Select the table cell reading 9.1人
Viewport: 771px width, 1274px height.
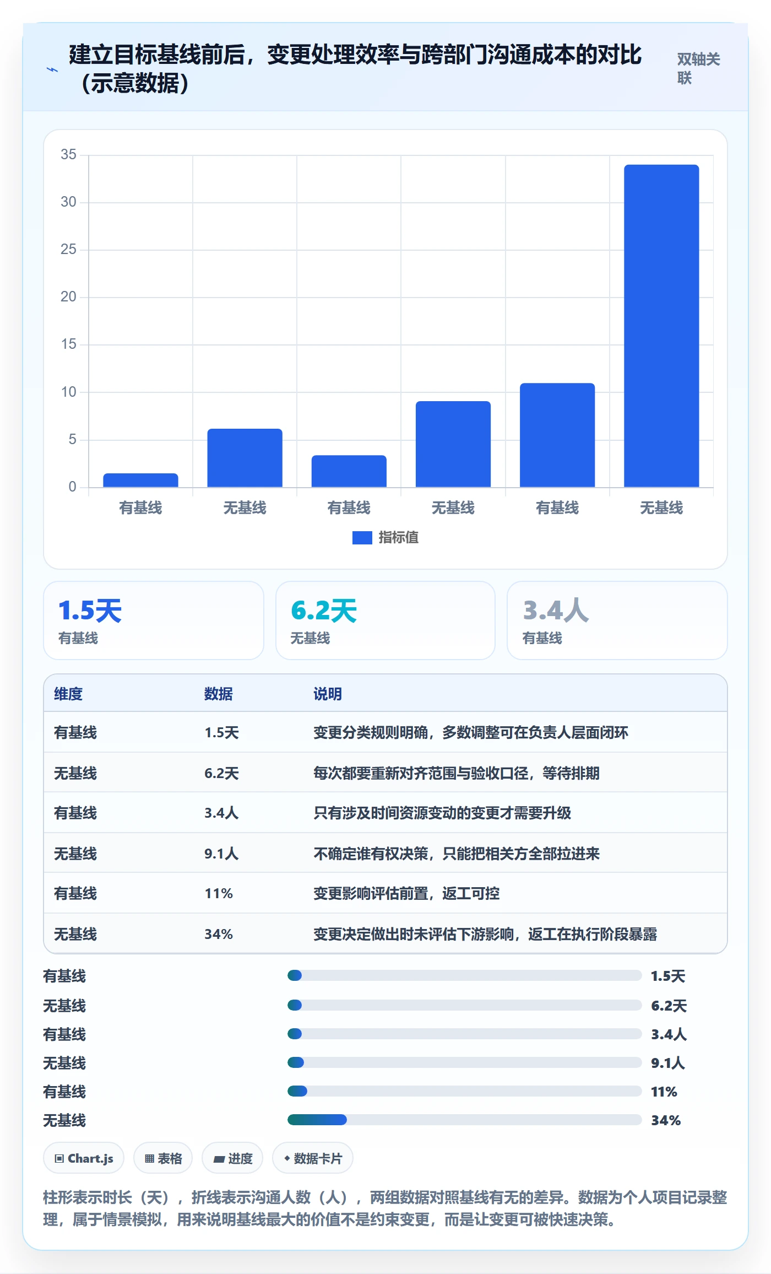pos(221,854)
